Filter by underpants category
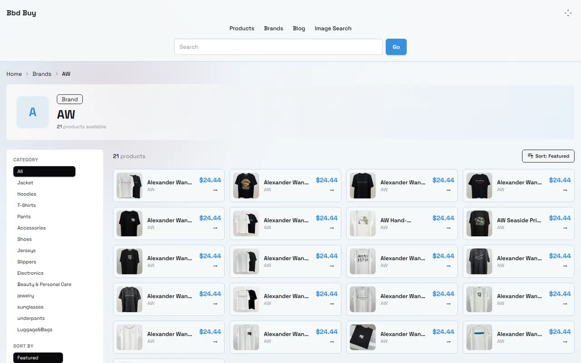The height and width of the screenshot is (363, 581). pos(31,319)
